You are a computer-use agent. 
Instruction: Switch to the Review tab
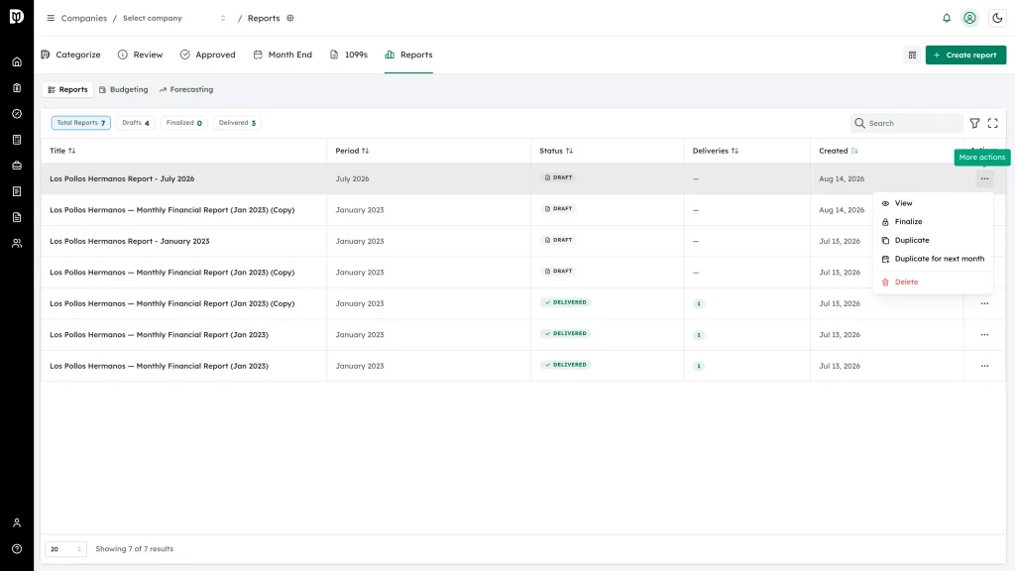pos(141,56)
